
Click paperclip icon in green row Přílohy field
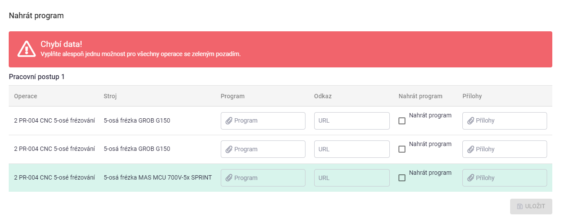pos(471,178)
